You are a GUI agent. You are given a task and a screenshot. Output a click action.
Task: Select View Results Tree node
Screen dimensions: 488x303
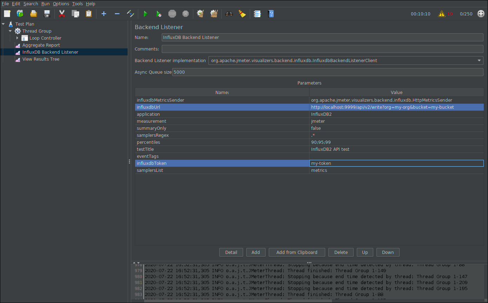tap(41, 59)
